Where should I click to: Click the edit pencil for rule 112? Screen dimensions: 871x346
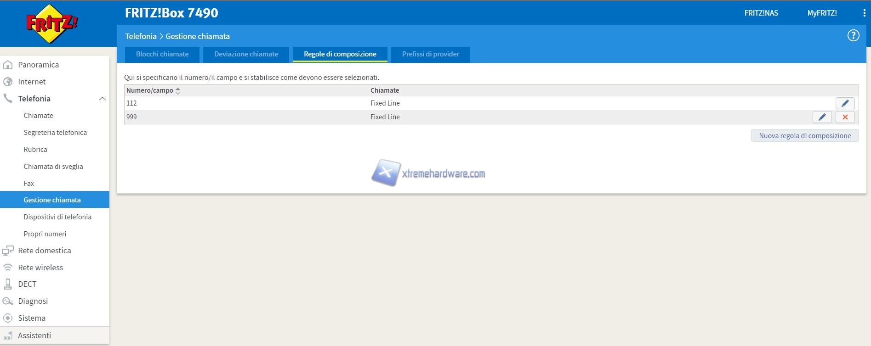tap(845, 103)
